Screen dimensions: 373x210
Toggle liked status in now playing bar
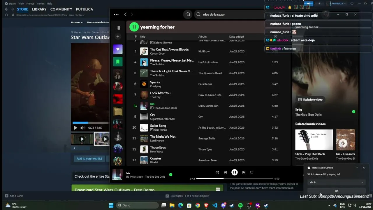tap(171, 175)
